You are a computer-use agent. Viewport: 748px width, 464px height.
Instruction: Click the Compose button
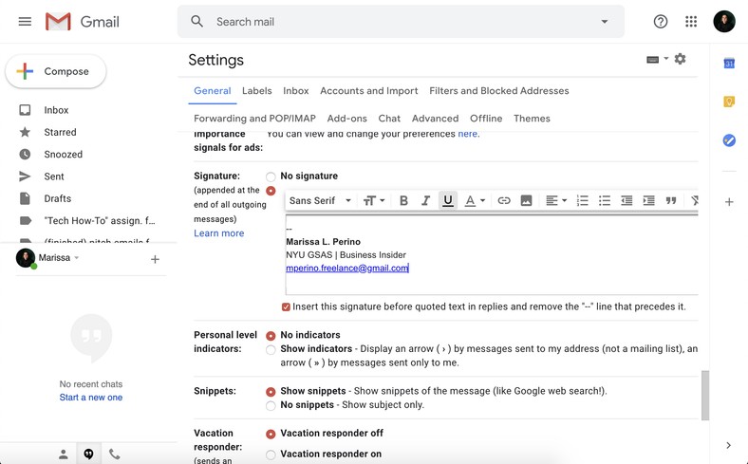coord(56,71)
